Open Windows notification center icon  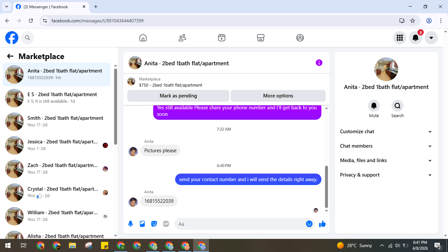tap(438, 245)
